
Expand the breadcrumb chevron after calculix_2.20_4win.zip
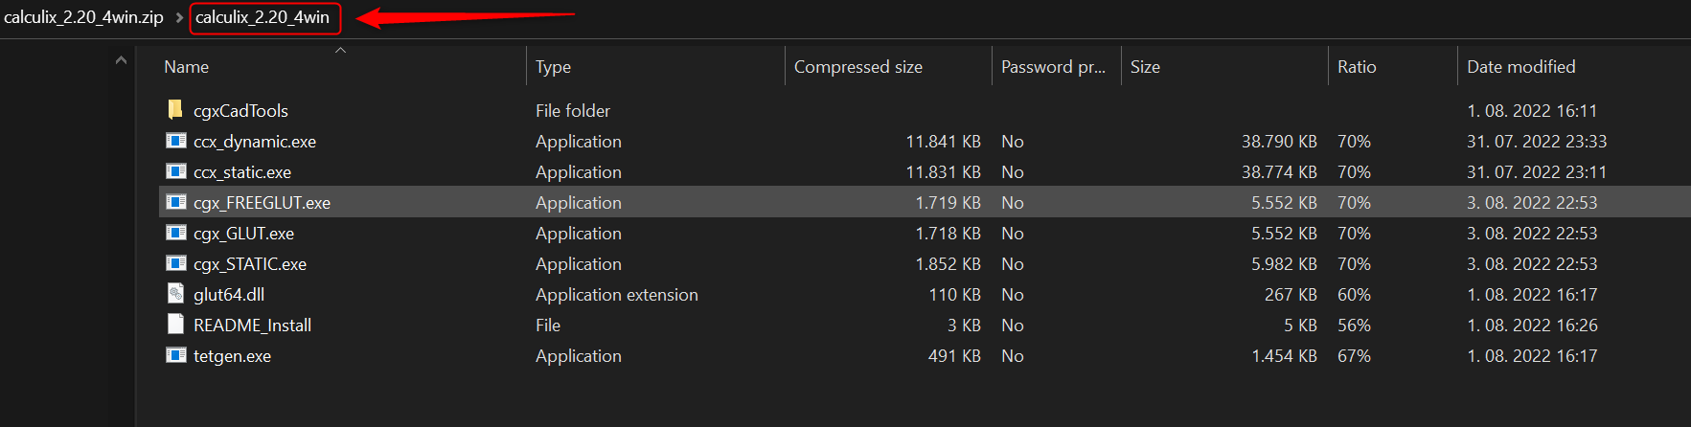179,17
